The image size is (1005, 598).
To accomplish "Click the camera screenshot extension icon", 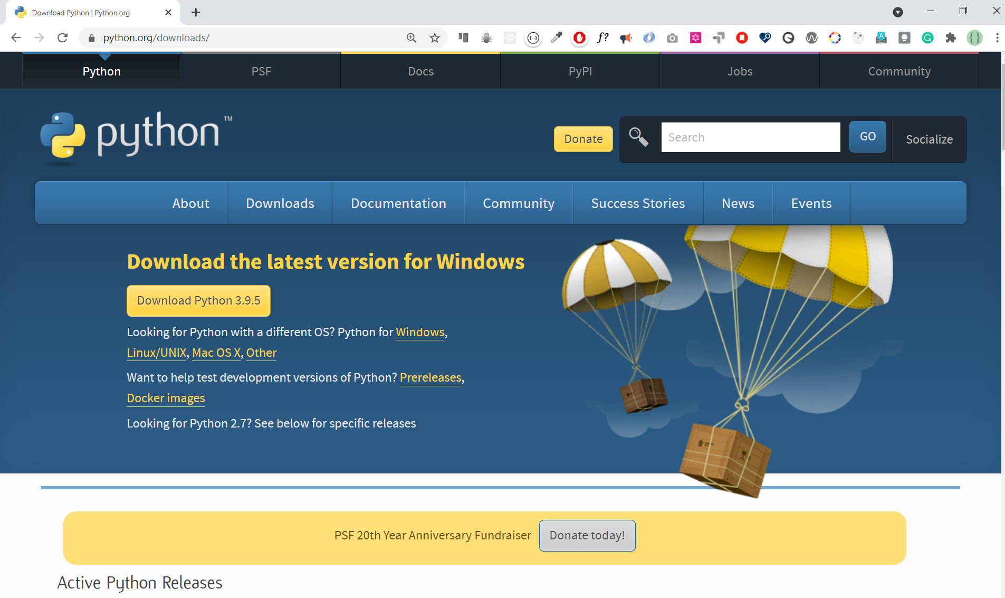I will 672,37.
